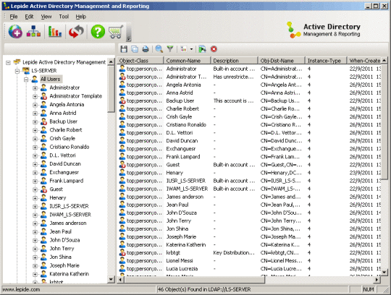This screenshot has height=295, width=391.
Task: Sort by the Common-Name column header
Action: tap(187, 61)
